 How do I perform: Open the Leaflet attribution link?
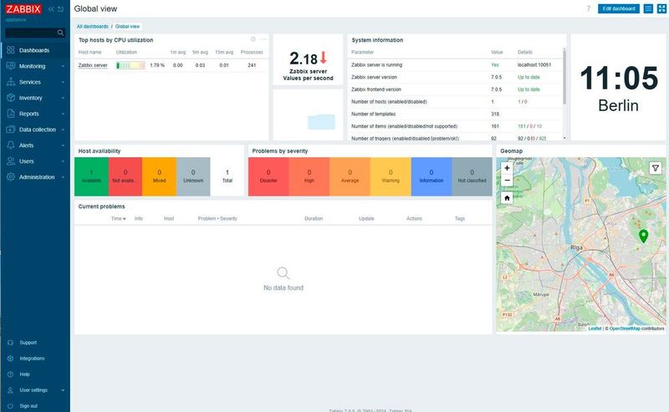pos(595,328)
